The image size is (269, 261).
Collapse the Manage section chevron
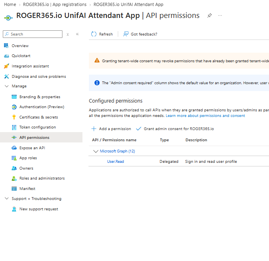pos(6,86)
